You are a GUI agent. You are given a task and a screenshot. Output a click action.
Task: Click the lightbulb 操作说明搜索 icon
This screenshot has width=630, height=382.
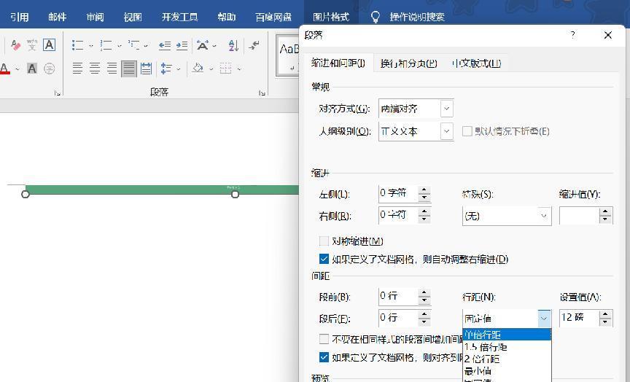(375, 17)
